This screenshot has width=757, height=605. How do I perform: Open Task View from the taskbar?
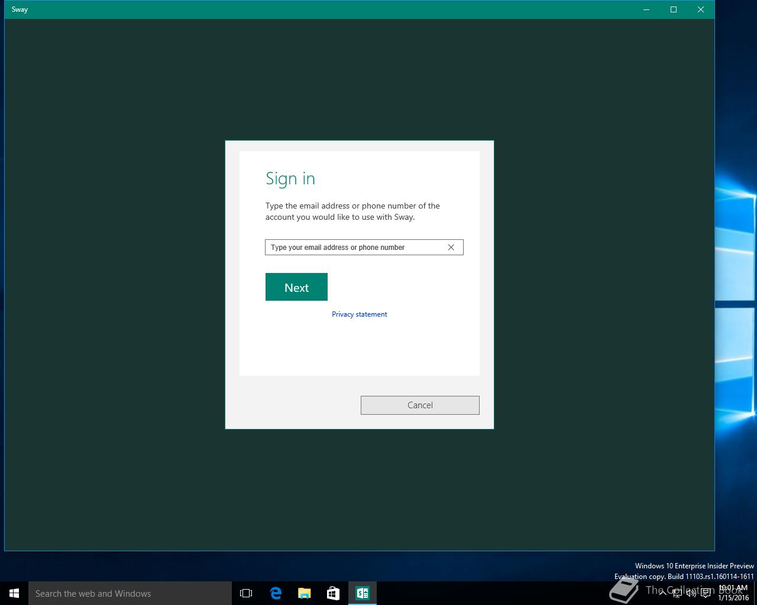[246, 593]
